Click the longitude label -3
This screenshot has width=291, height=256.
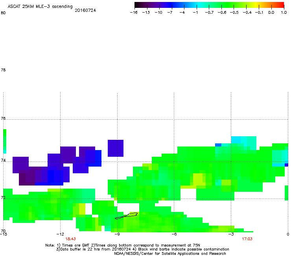231,234
